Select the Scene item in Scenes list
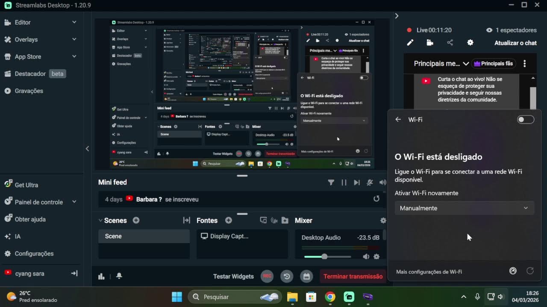547x307 pixels. click(x=144, y=236)
